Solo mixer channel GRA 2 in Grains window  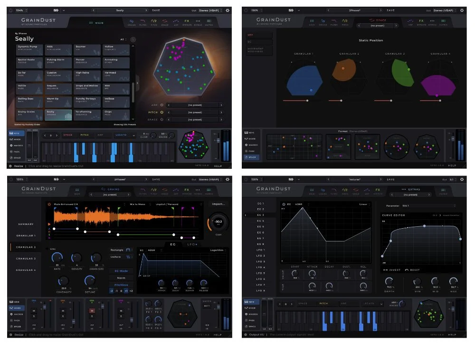pos(63,316)
